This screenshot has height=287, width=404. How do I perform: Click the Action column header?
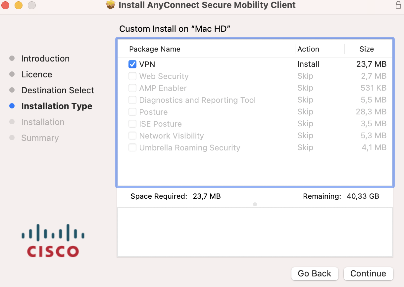[x=308, y=49]
